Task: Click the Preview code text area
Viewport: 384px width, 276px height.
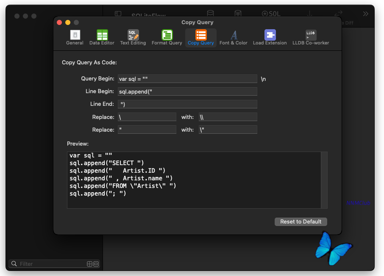Action: pyautogui.click(x=194, y=180)
